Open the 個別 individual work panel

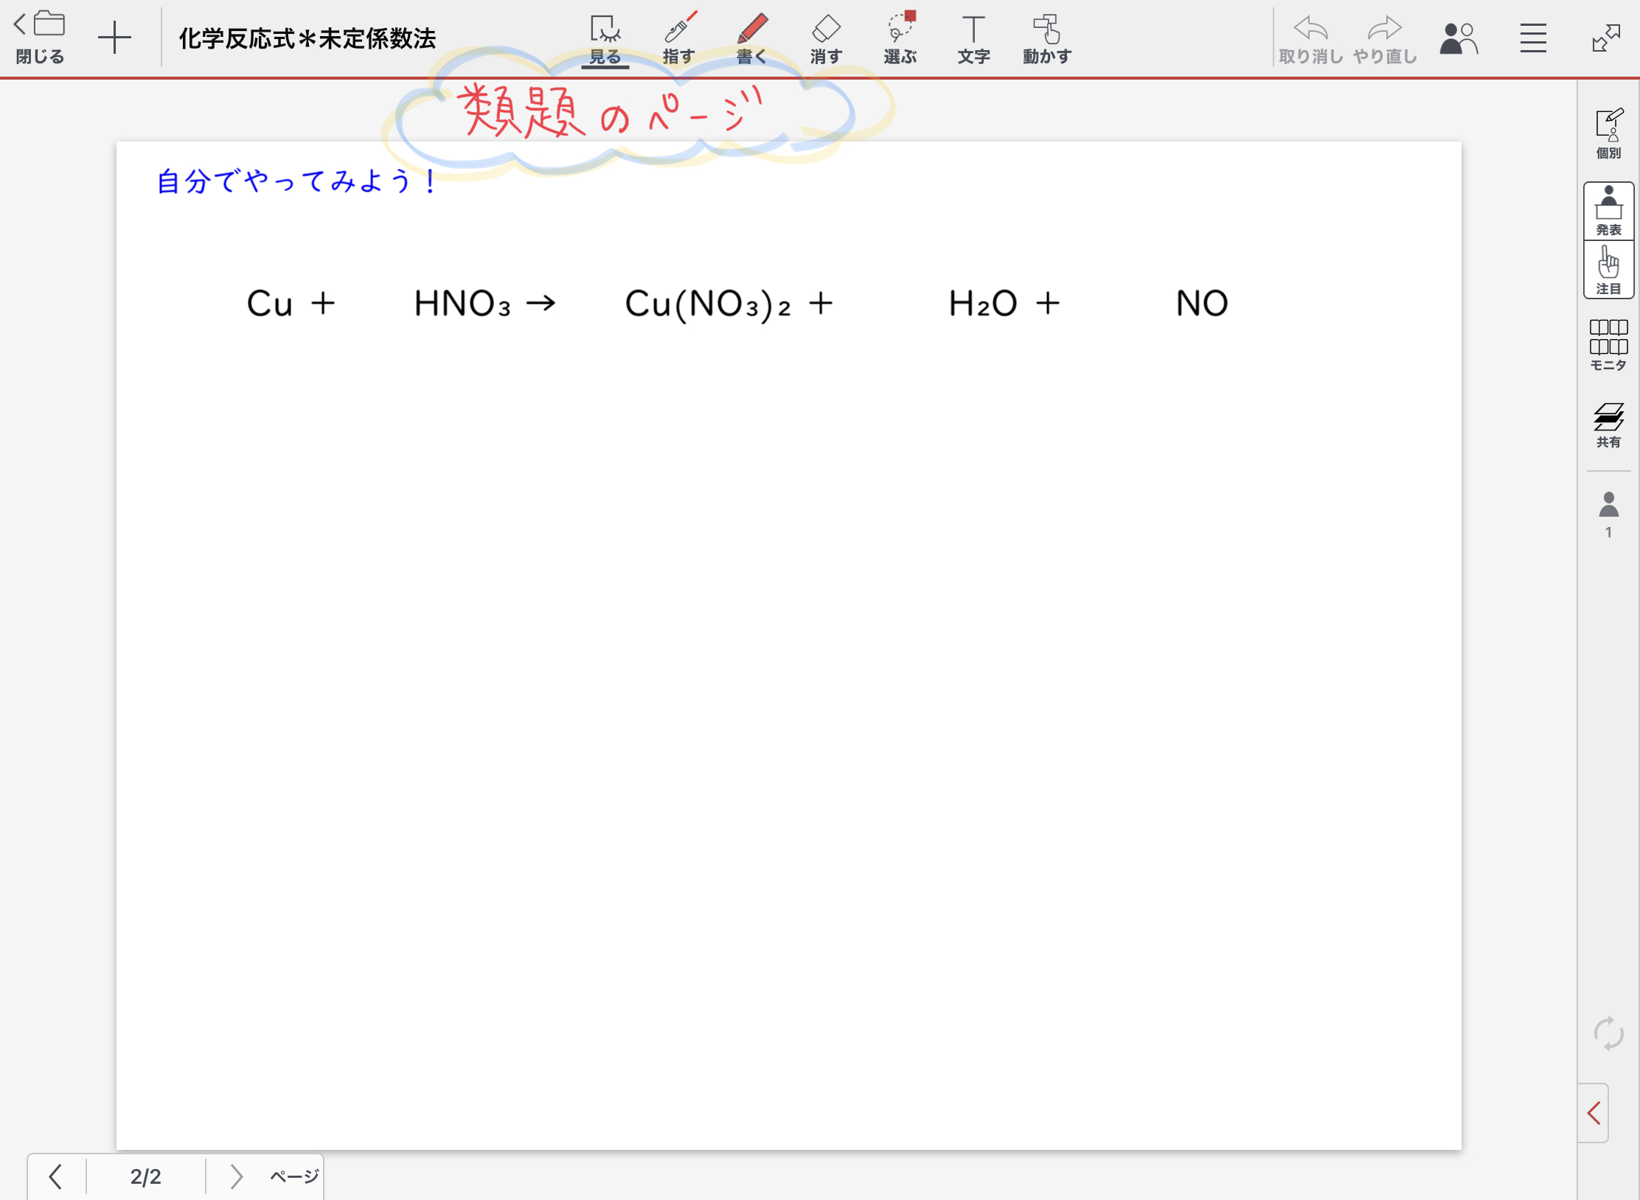tap(1608, 133)
